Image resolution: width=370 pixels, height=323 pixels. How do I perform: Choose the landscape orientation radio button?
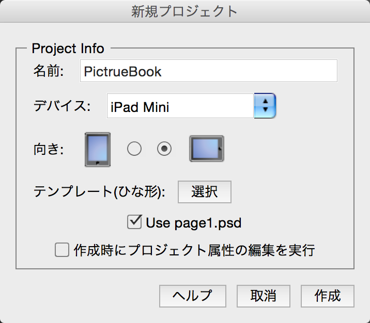click(164, 149)
